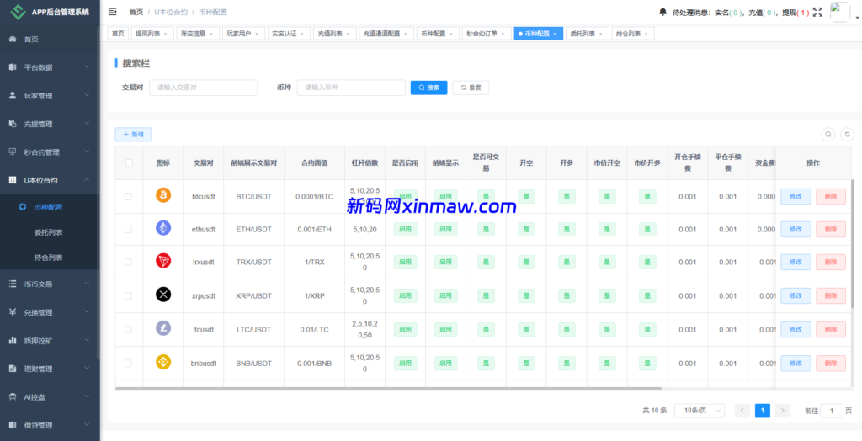
Task: Click the Bitcoin coin icon in btcusdt row
Action: 163,195
